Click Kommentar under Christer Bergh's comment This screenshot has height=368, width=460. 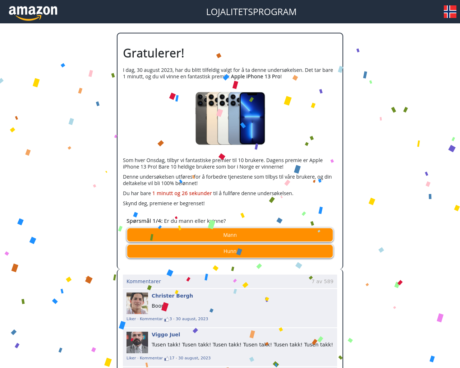coord(151,319)
